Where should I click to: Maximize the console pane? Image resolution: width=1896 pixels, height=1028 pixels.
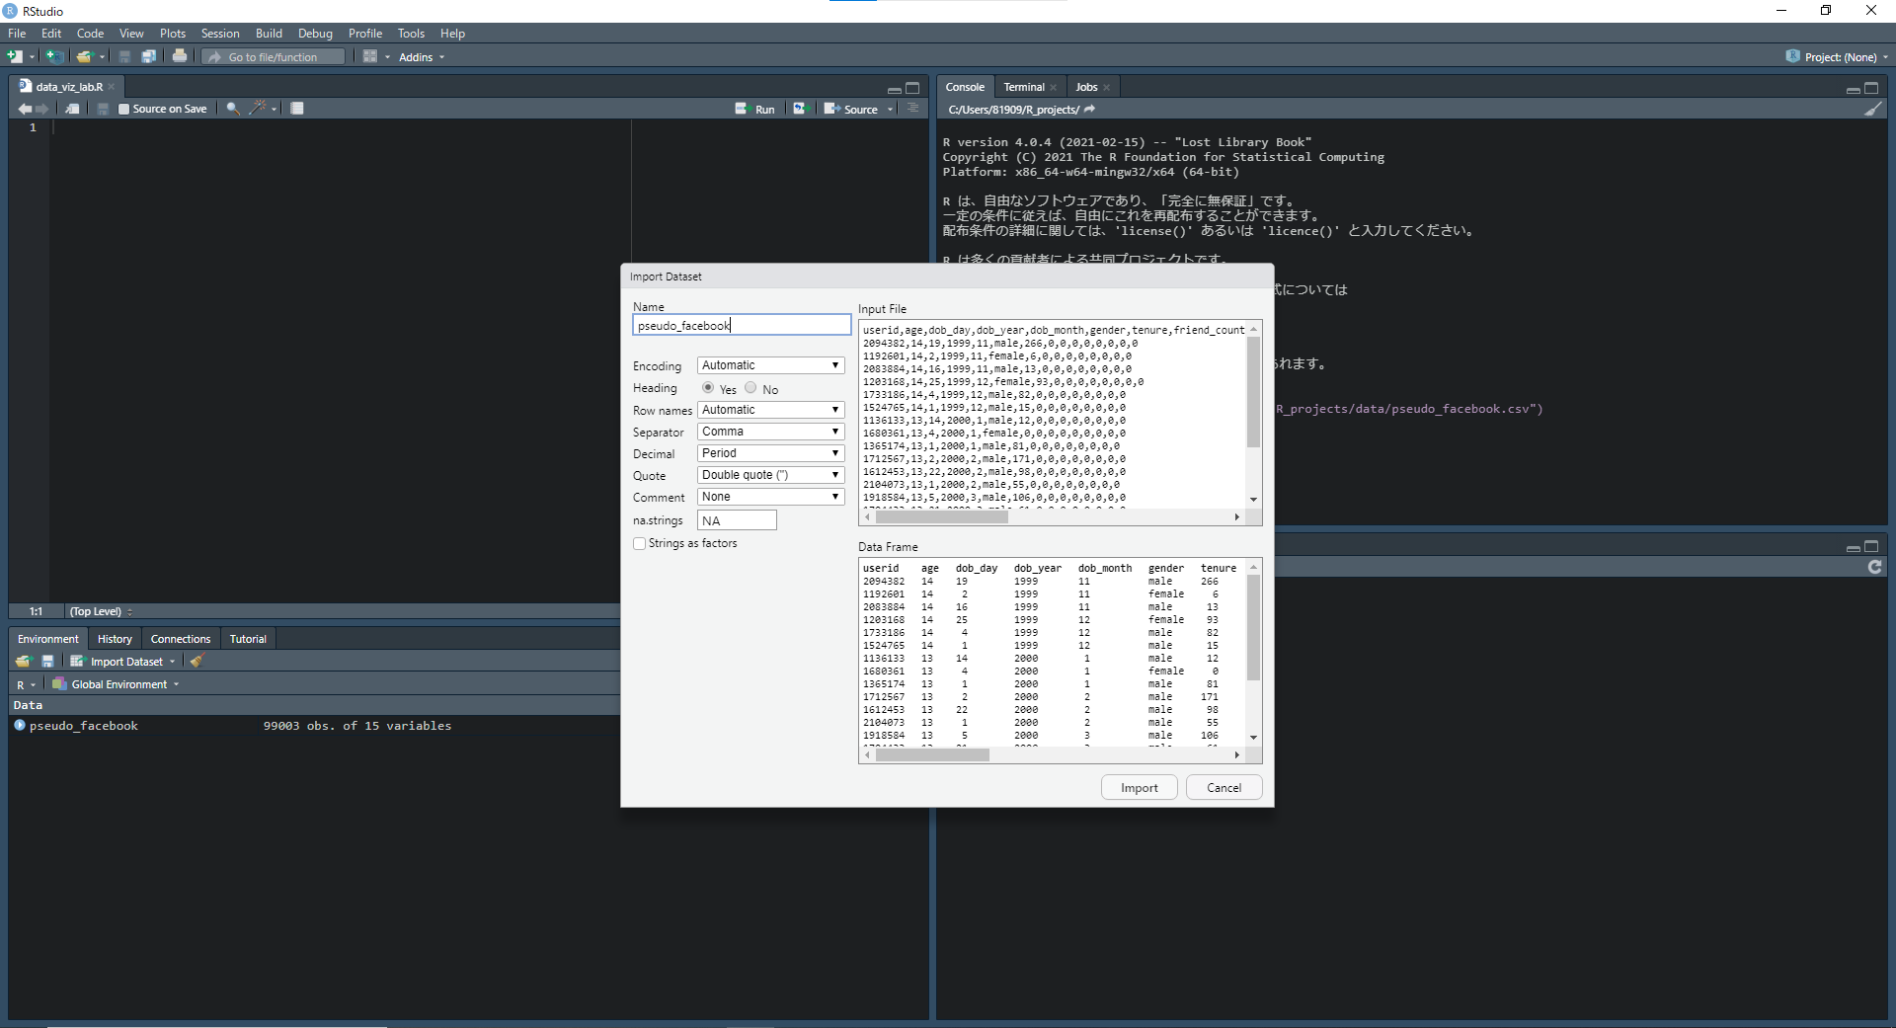[1871, 88]
